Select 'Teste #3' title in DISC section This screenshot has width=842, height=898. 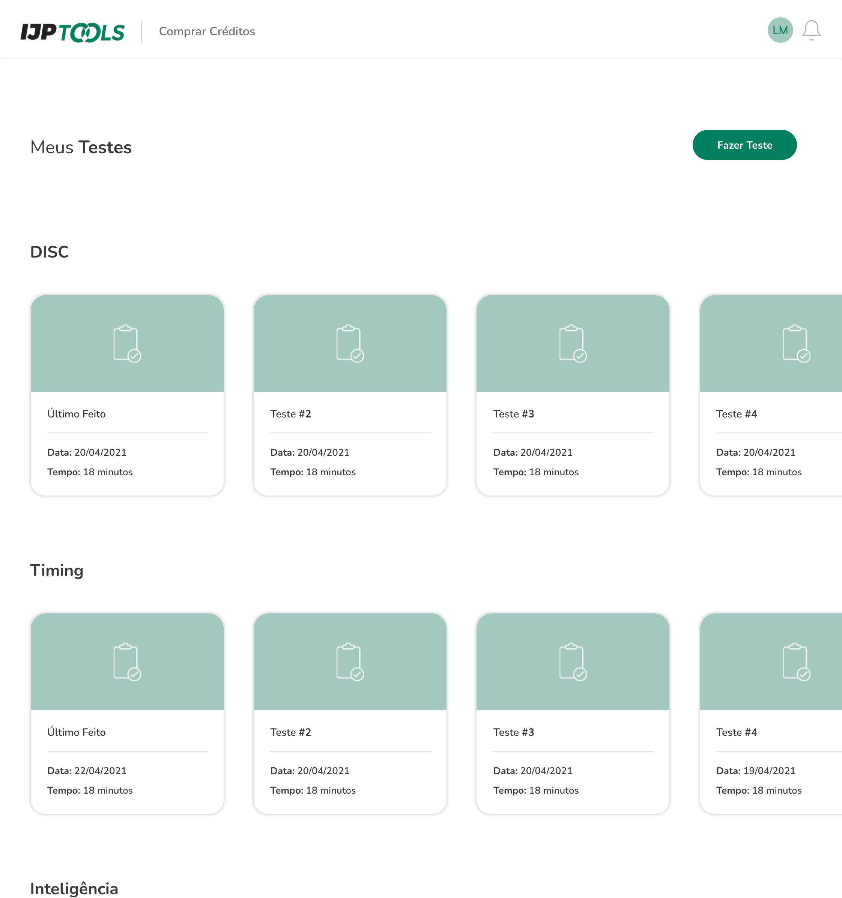click(x=513, y=414)
